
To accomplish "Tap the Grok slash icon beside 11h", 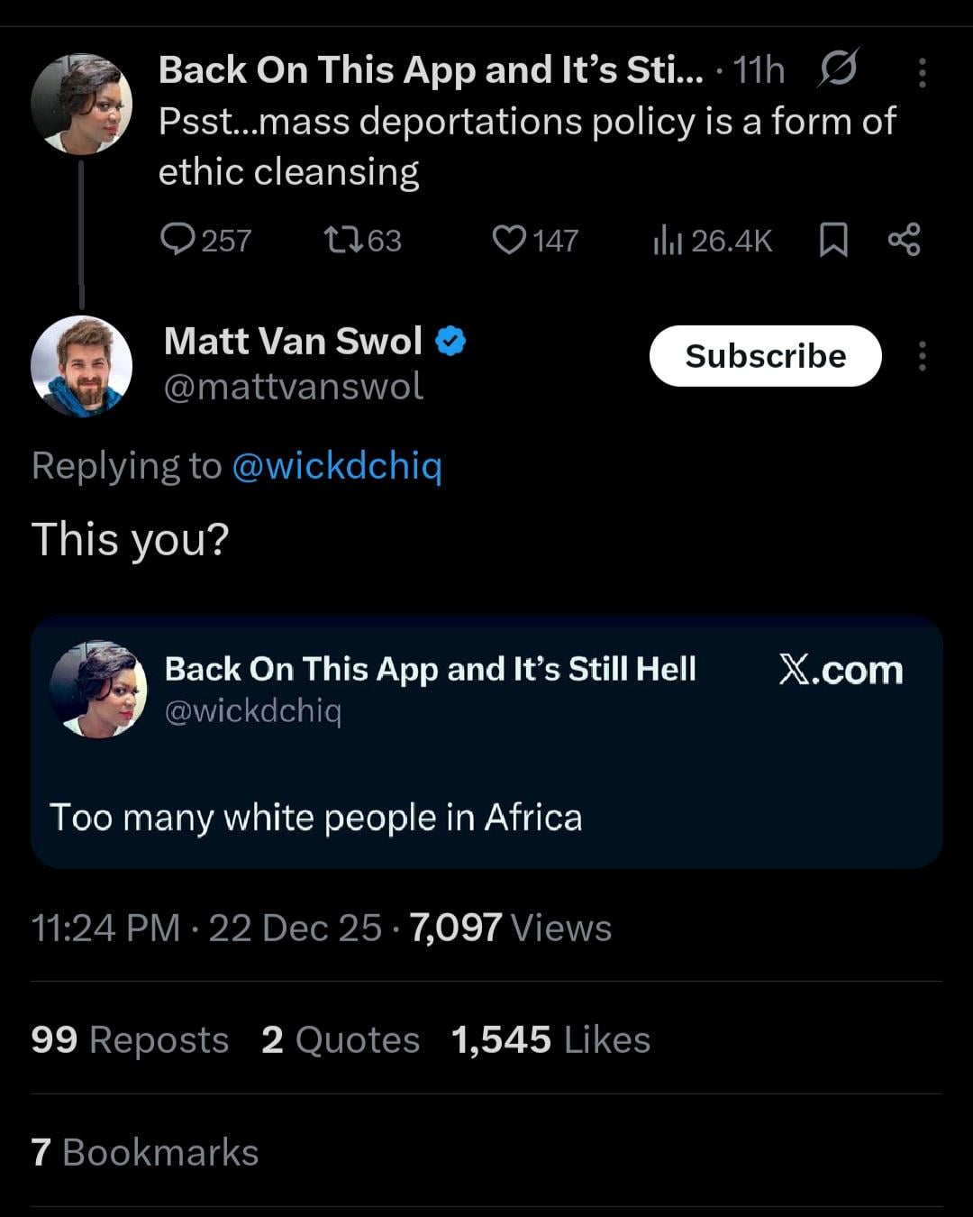I will [x=838, y=69].
